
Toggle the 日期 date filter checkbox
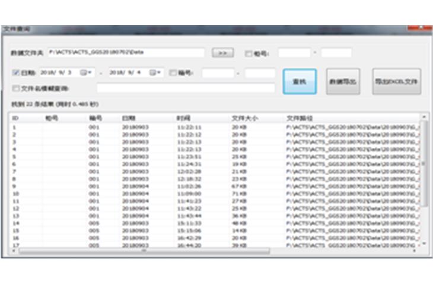16,72
